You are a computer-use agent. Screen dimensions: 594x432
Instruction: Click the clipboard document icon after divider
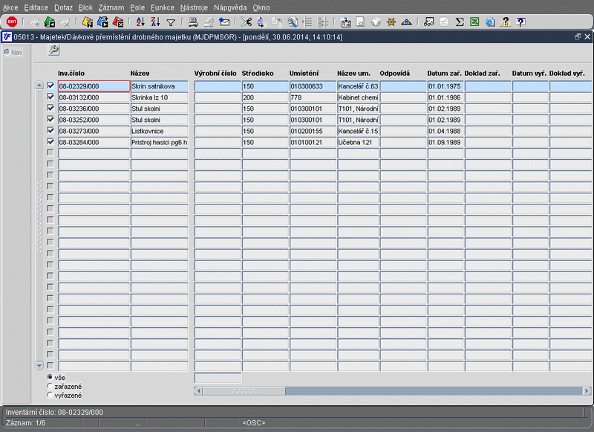click(345, 22)
